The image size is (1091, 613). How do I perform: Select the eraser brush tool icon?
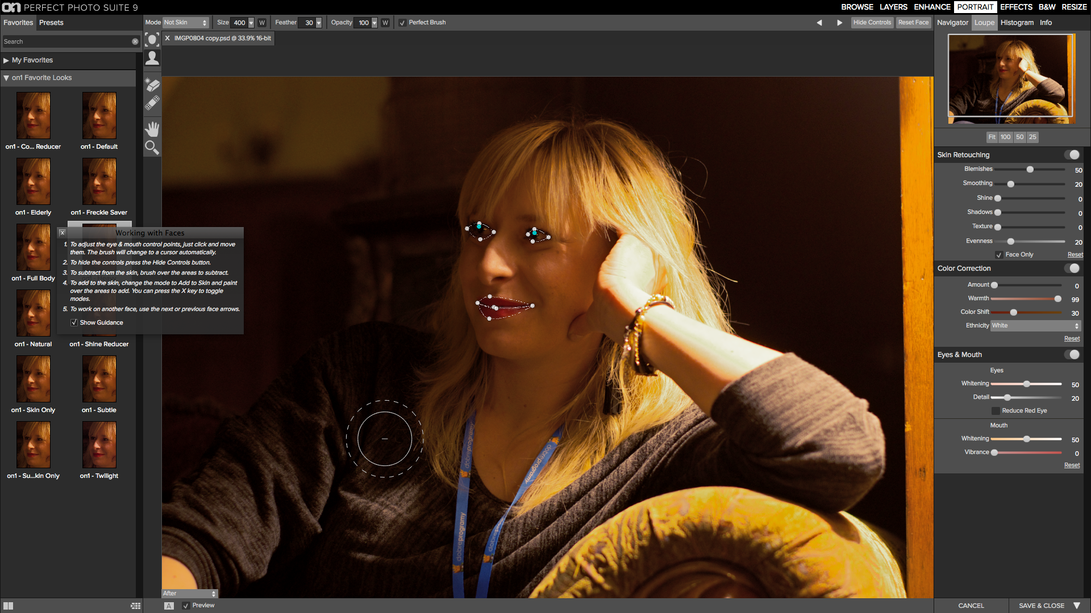point(152,85)
